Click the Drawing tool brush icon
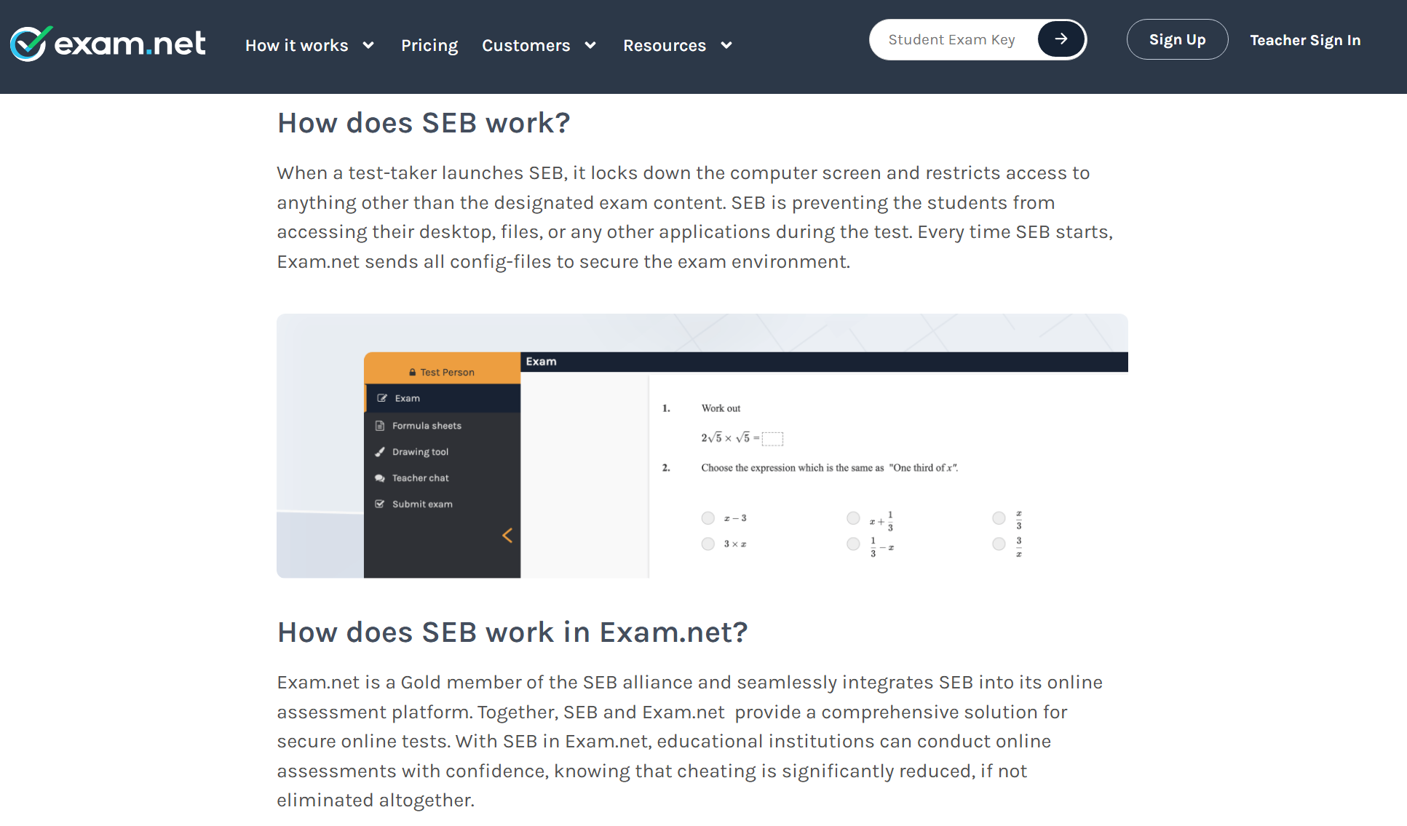 [x=379, y=452]
